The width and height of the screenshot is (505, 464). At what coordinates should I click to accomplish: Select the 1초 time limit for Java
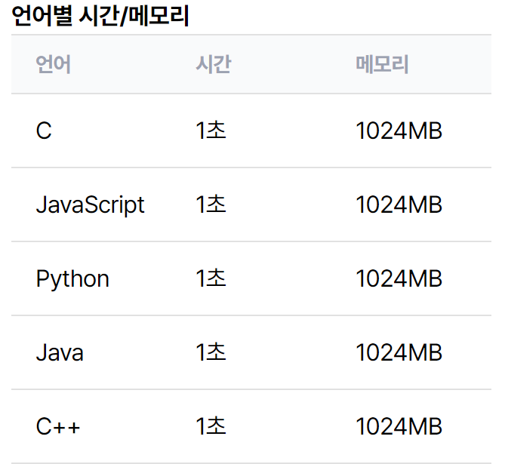[211, 352]
